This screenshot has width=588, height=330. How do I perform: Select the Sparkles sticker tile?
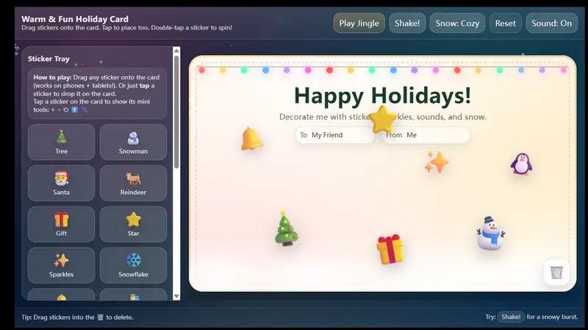[61, 265]
